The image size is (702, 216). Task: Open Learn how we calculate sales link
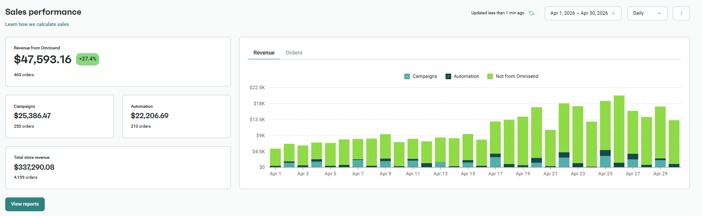(x=37, y=24)
